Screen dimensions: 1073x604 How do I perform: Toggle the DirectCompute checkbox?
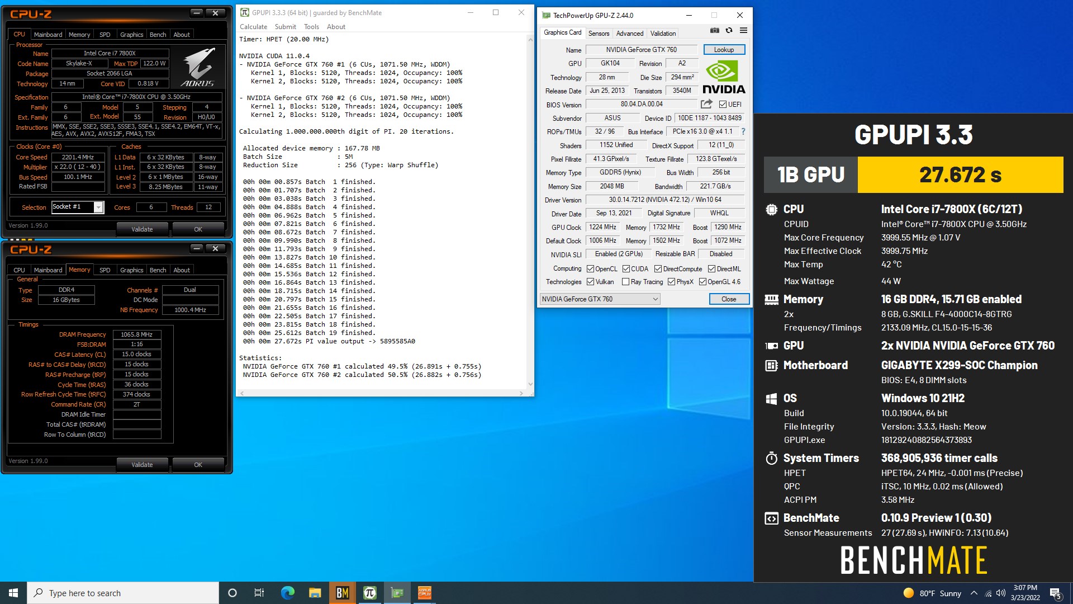(x=658, y=269)
